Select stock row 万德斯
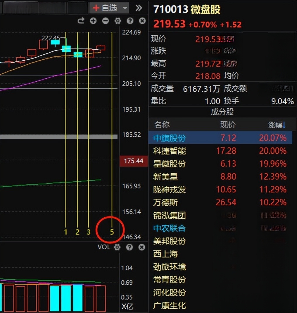 pyautogui.click(x=220, y=202)
